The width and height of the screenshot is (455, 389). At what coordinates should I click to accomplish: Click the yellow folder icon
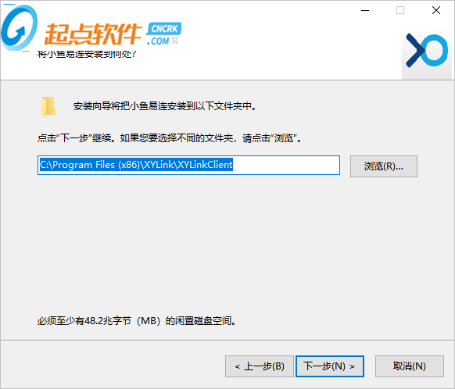(x=48, y=107)
